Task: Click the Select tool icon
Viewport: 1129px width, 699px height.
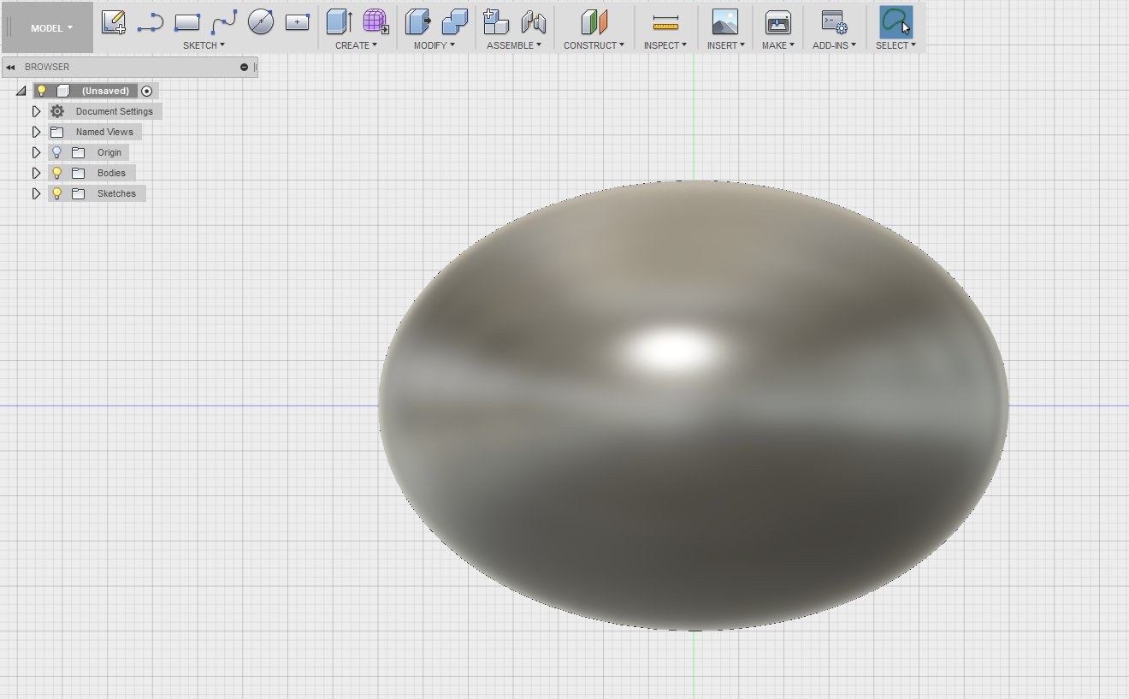Action: point(896,22)
